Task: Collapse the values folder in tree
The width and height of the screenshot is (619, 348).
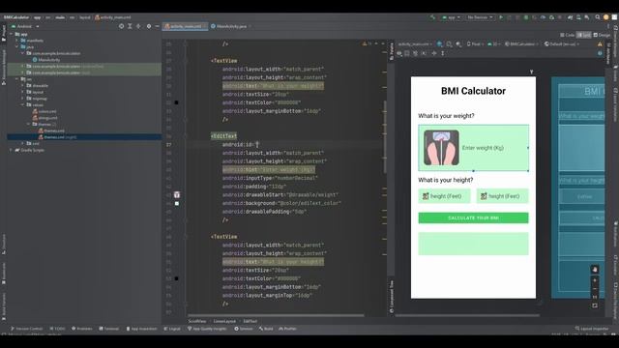Action: click(22, 105)
